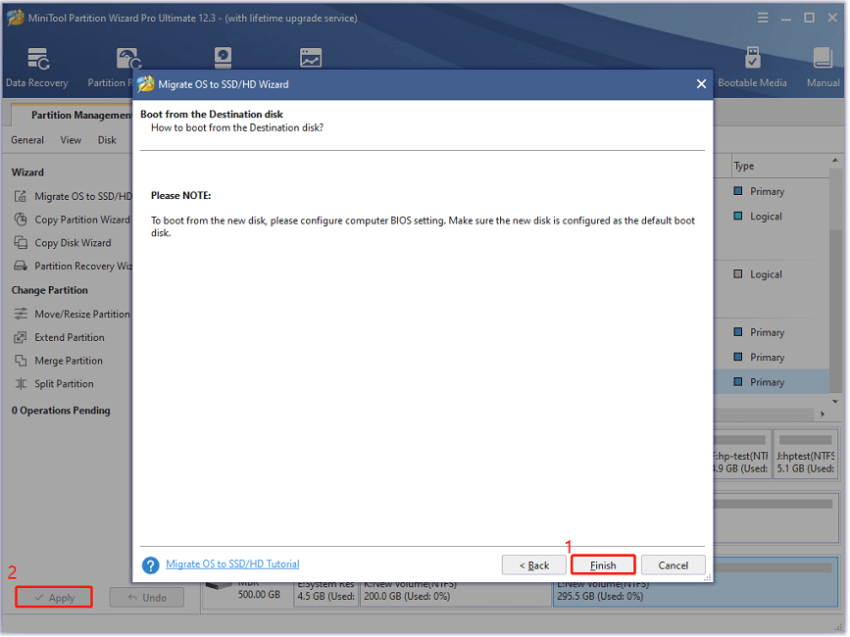Click the Copy Partition Wizard icon

point(20,220)
